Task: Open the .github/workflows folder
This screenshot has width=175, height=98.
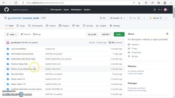Action: tap(19, 49)
